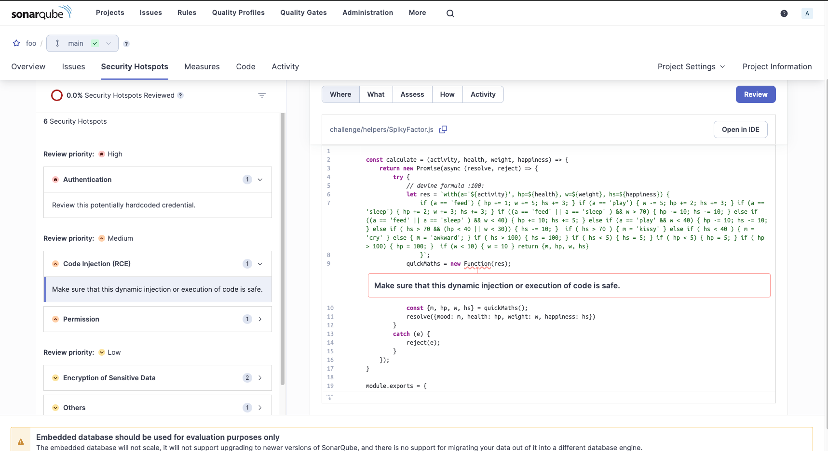Click the Security Hotspots Reviewed help icon

180,95
